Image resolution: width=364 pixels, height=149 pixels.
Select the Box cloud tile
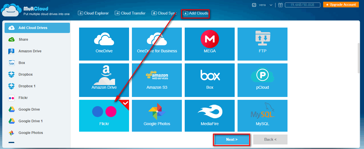point(210,80)
